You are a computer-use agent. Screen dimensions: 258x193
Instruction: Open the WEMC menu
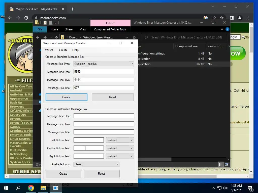[x=50, y=50]
